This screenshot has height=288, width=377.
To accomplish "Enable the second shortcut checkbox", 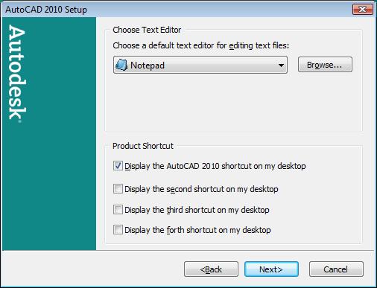I will click(x=118, y=189).
